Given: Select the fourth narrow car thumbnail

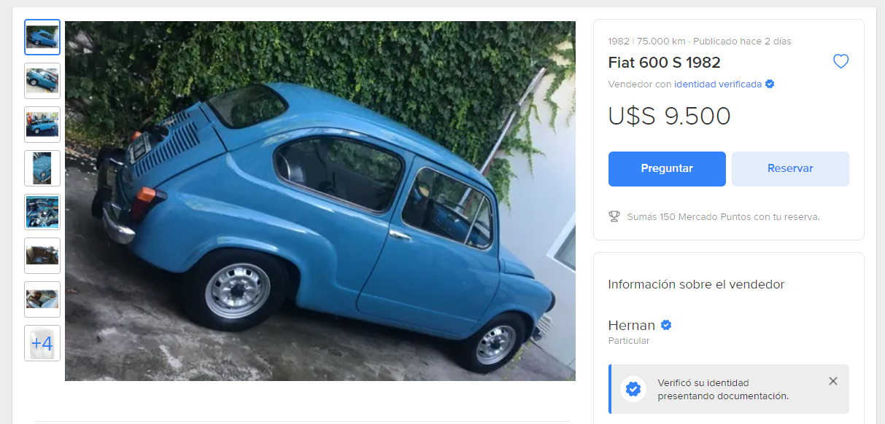Looking at the screenshot, I should (42, 168).
